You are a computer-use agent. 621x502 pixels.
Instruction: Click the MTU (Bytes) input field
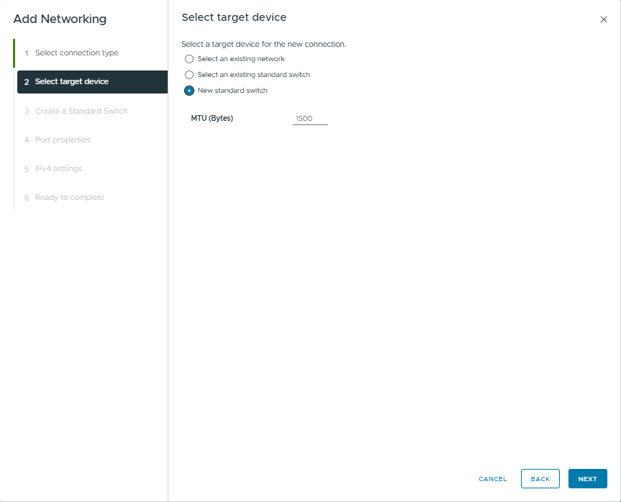(x=310, y=118)
